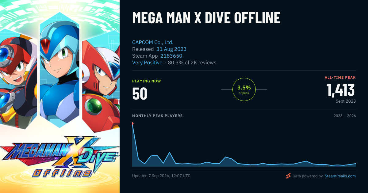Click the Monthly Peak Players chart heading
The height and width of the screenshot is (193, 368).
click(x=157, y=116)
